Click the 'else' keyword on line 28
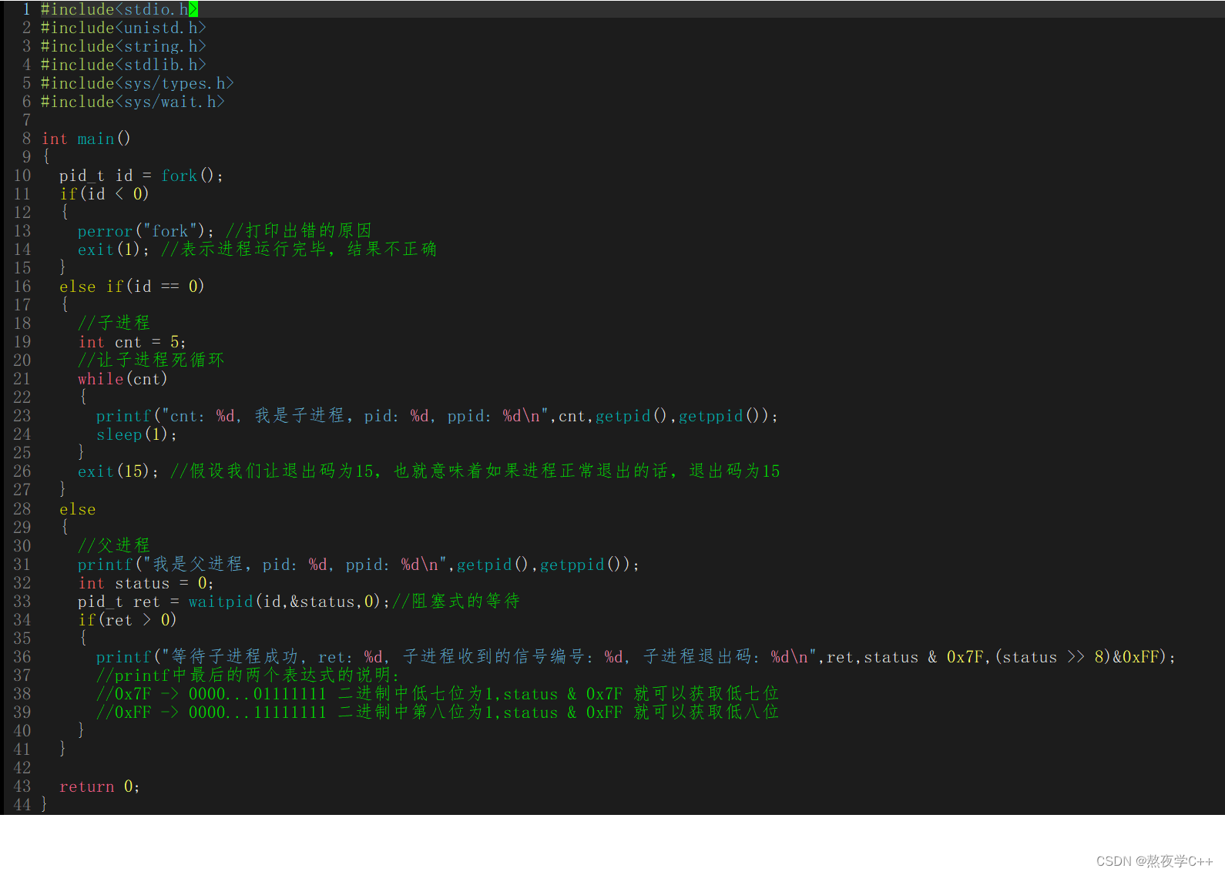 pos(78,509)
